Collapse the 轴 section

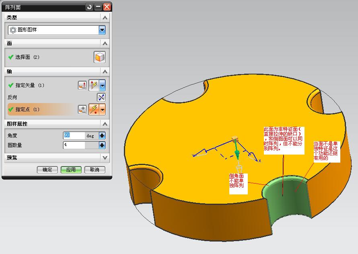[x=105, y=72]
